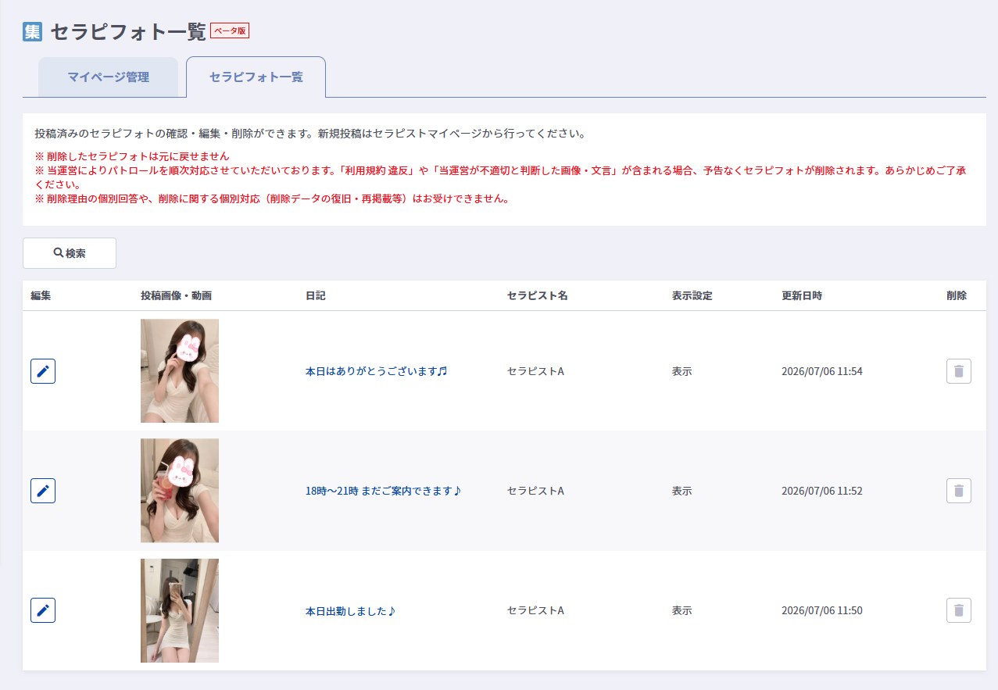
Task: Click the blue 集 page title icon
Action: point(32,31)
